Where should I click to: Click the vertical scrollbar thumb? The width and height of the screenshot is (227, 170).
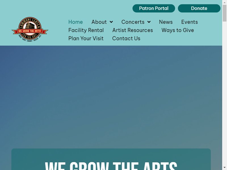(x=224, y=13)
